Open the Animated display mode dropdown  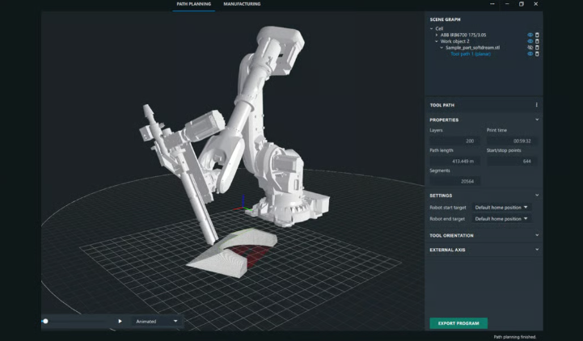157,321
